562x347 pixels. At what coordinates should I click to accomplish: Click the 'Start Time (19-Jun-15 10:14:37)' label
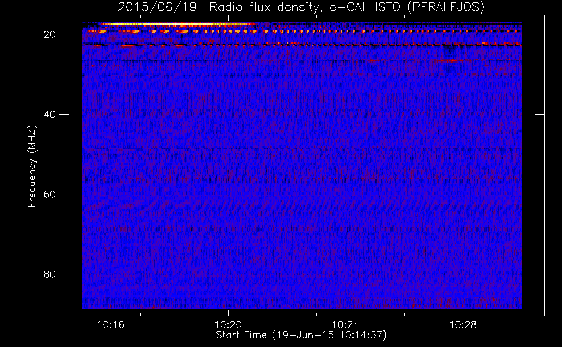[301, 335]
